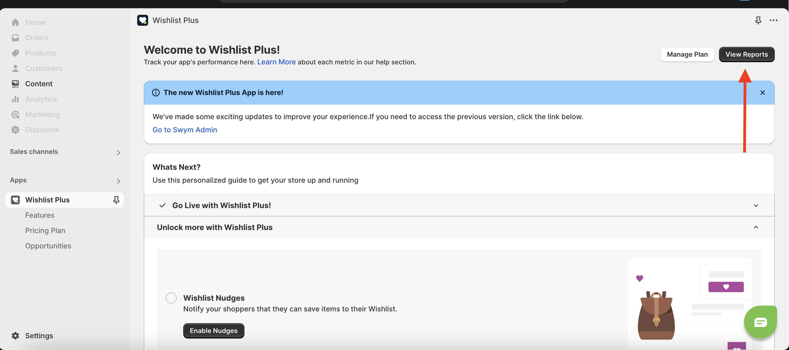The height and width of the screenshot is (350, 789).
Task: Expand the Apps section chevron
Action: [118, 181]
